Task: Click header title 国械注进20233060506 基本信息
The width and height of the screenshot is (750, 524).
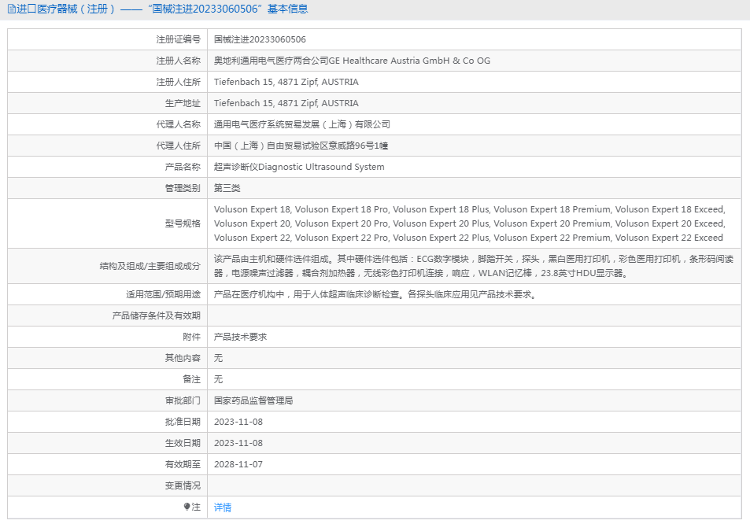Action: pos(227,9)
